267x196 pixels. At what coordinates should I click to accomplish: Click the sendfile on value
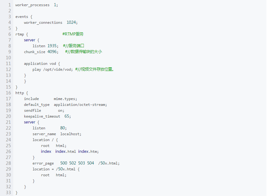pyautogui.click(x=60, y=111)
